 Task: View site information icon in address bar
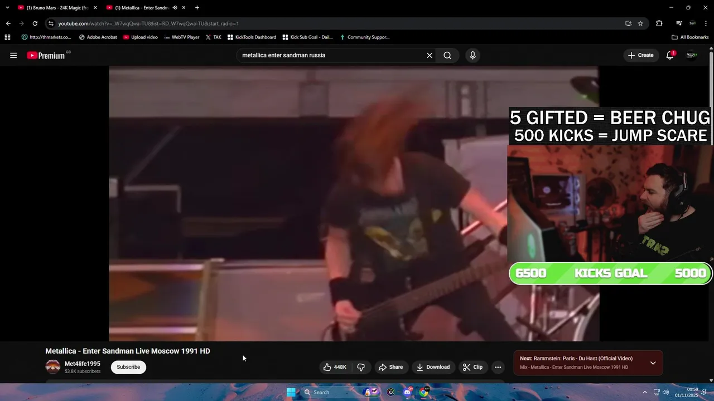(x=51, y=23)
